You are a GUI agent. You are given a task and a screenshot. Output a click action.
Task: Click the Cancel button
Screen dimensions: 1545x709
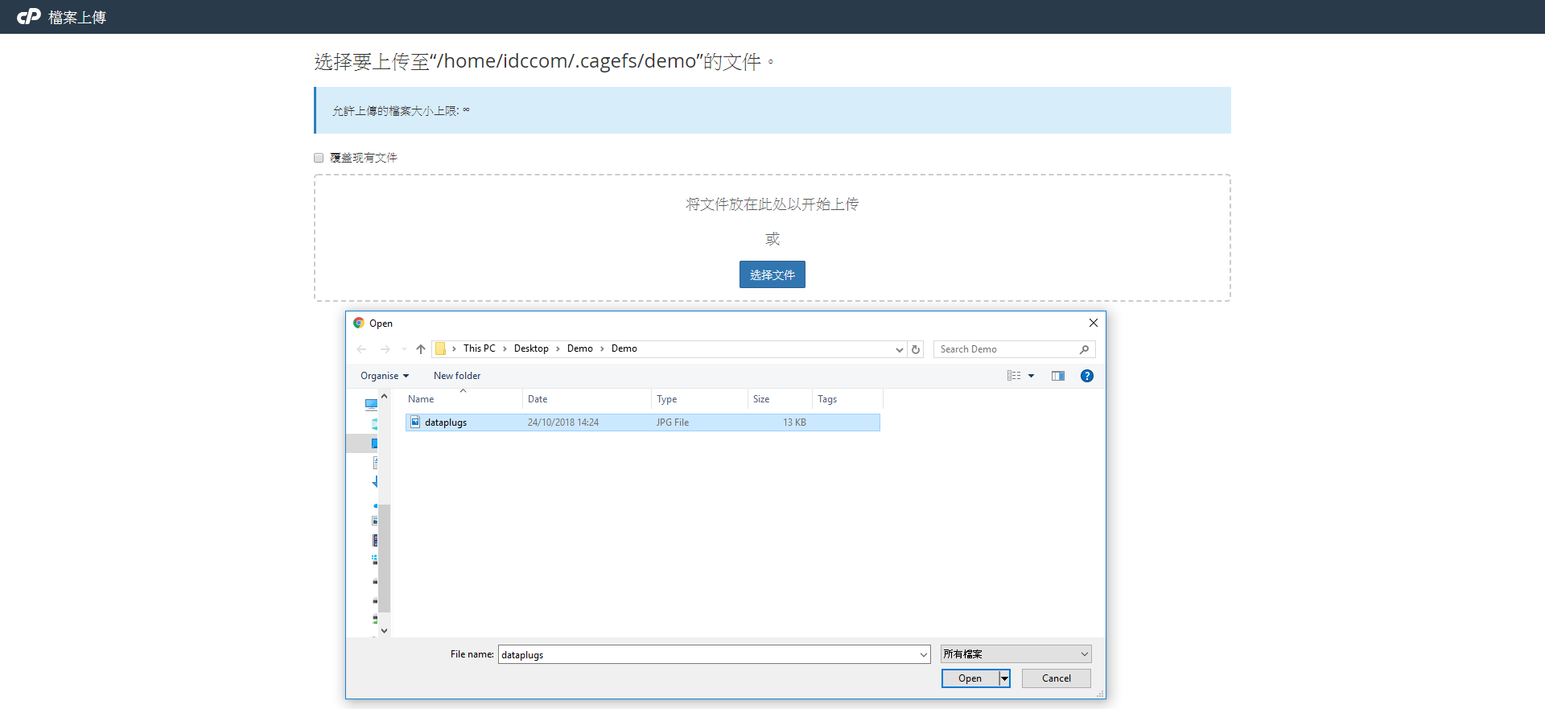point(1056,678)
